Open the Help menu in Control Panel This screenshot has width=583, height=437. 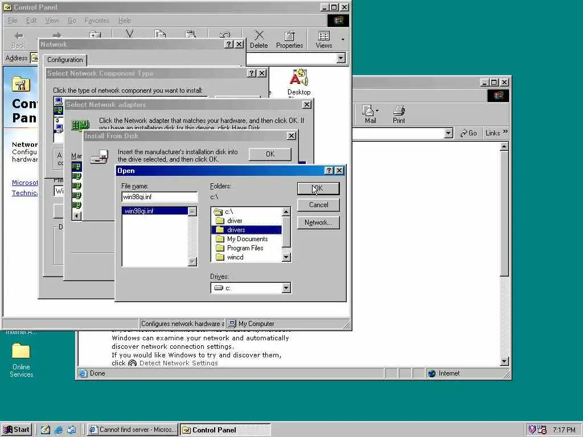125,20
